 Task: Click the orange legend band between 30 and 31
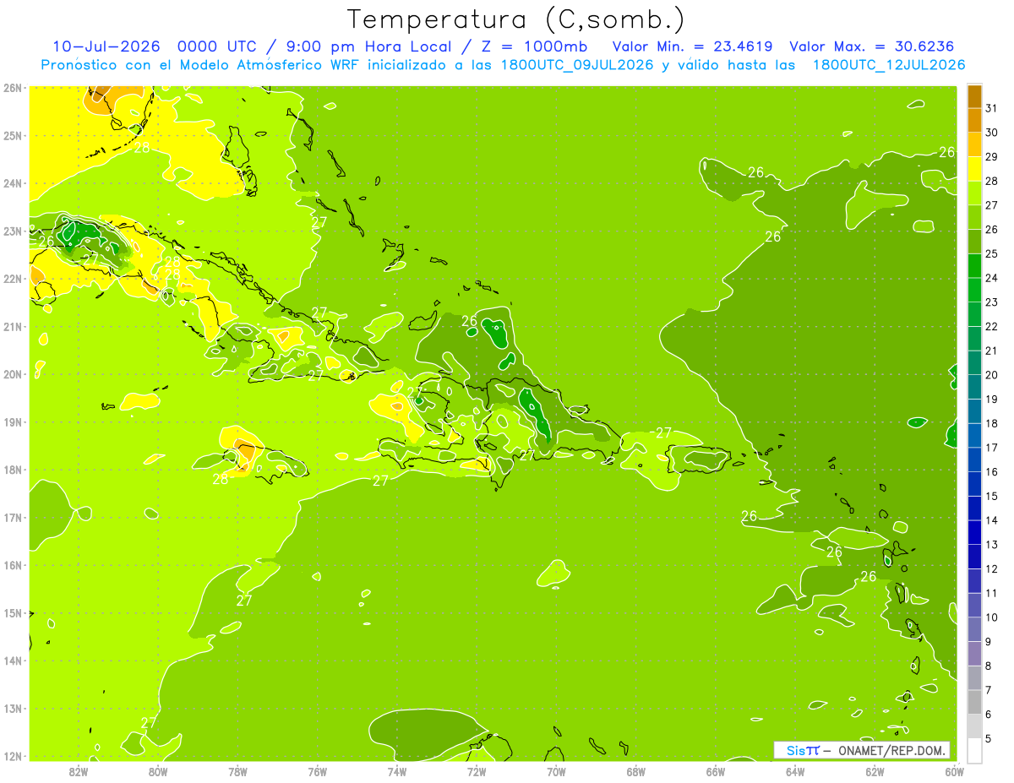coord(974,121)
